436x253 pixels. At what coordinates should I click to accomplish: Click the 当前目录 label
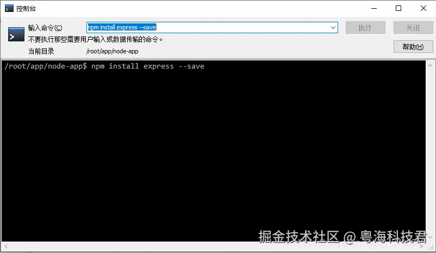pyautogui.click(x=41, y=51)
